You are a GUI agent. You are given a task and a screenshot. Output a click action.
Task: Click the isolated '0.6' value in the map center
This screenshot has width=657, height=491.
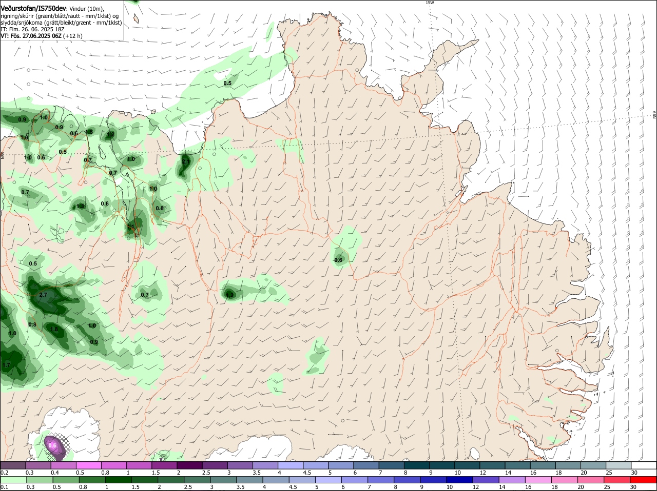click(x=338, y=260)
